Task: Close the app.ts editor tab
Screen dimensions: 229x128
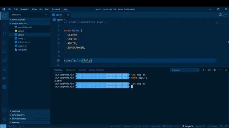Action: (x=68, y=15)
